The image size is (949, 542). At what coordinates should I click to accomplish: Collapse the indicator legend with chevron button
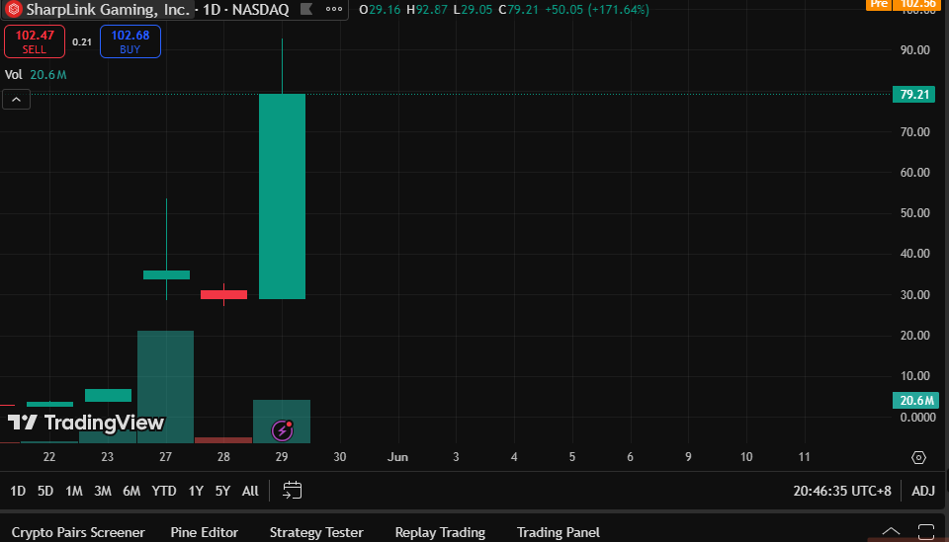click(17, 99)
